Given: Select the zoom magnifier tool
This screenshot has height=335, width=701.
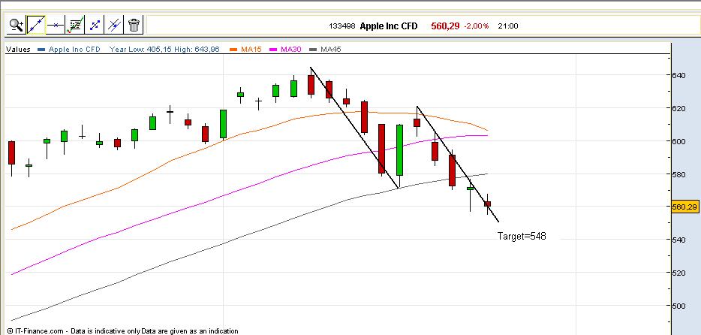Looking at the screenshot, I should click(x=17, y=25).
